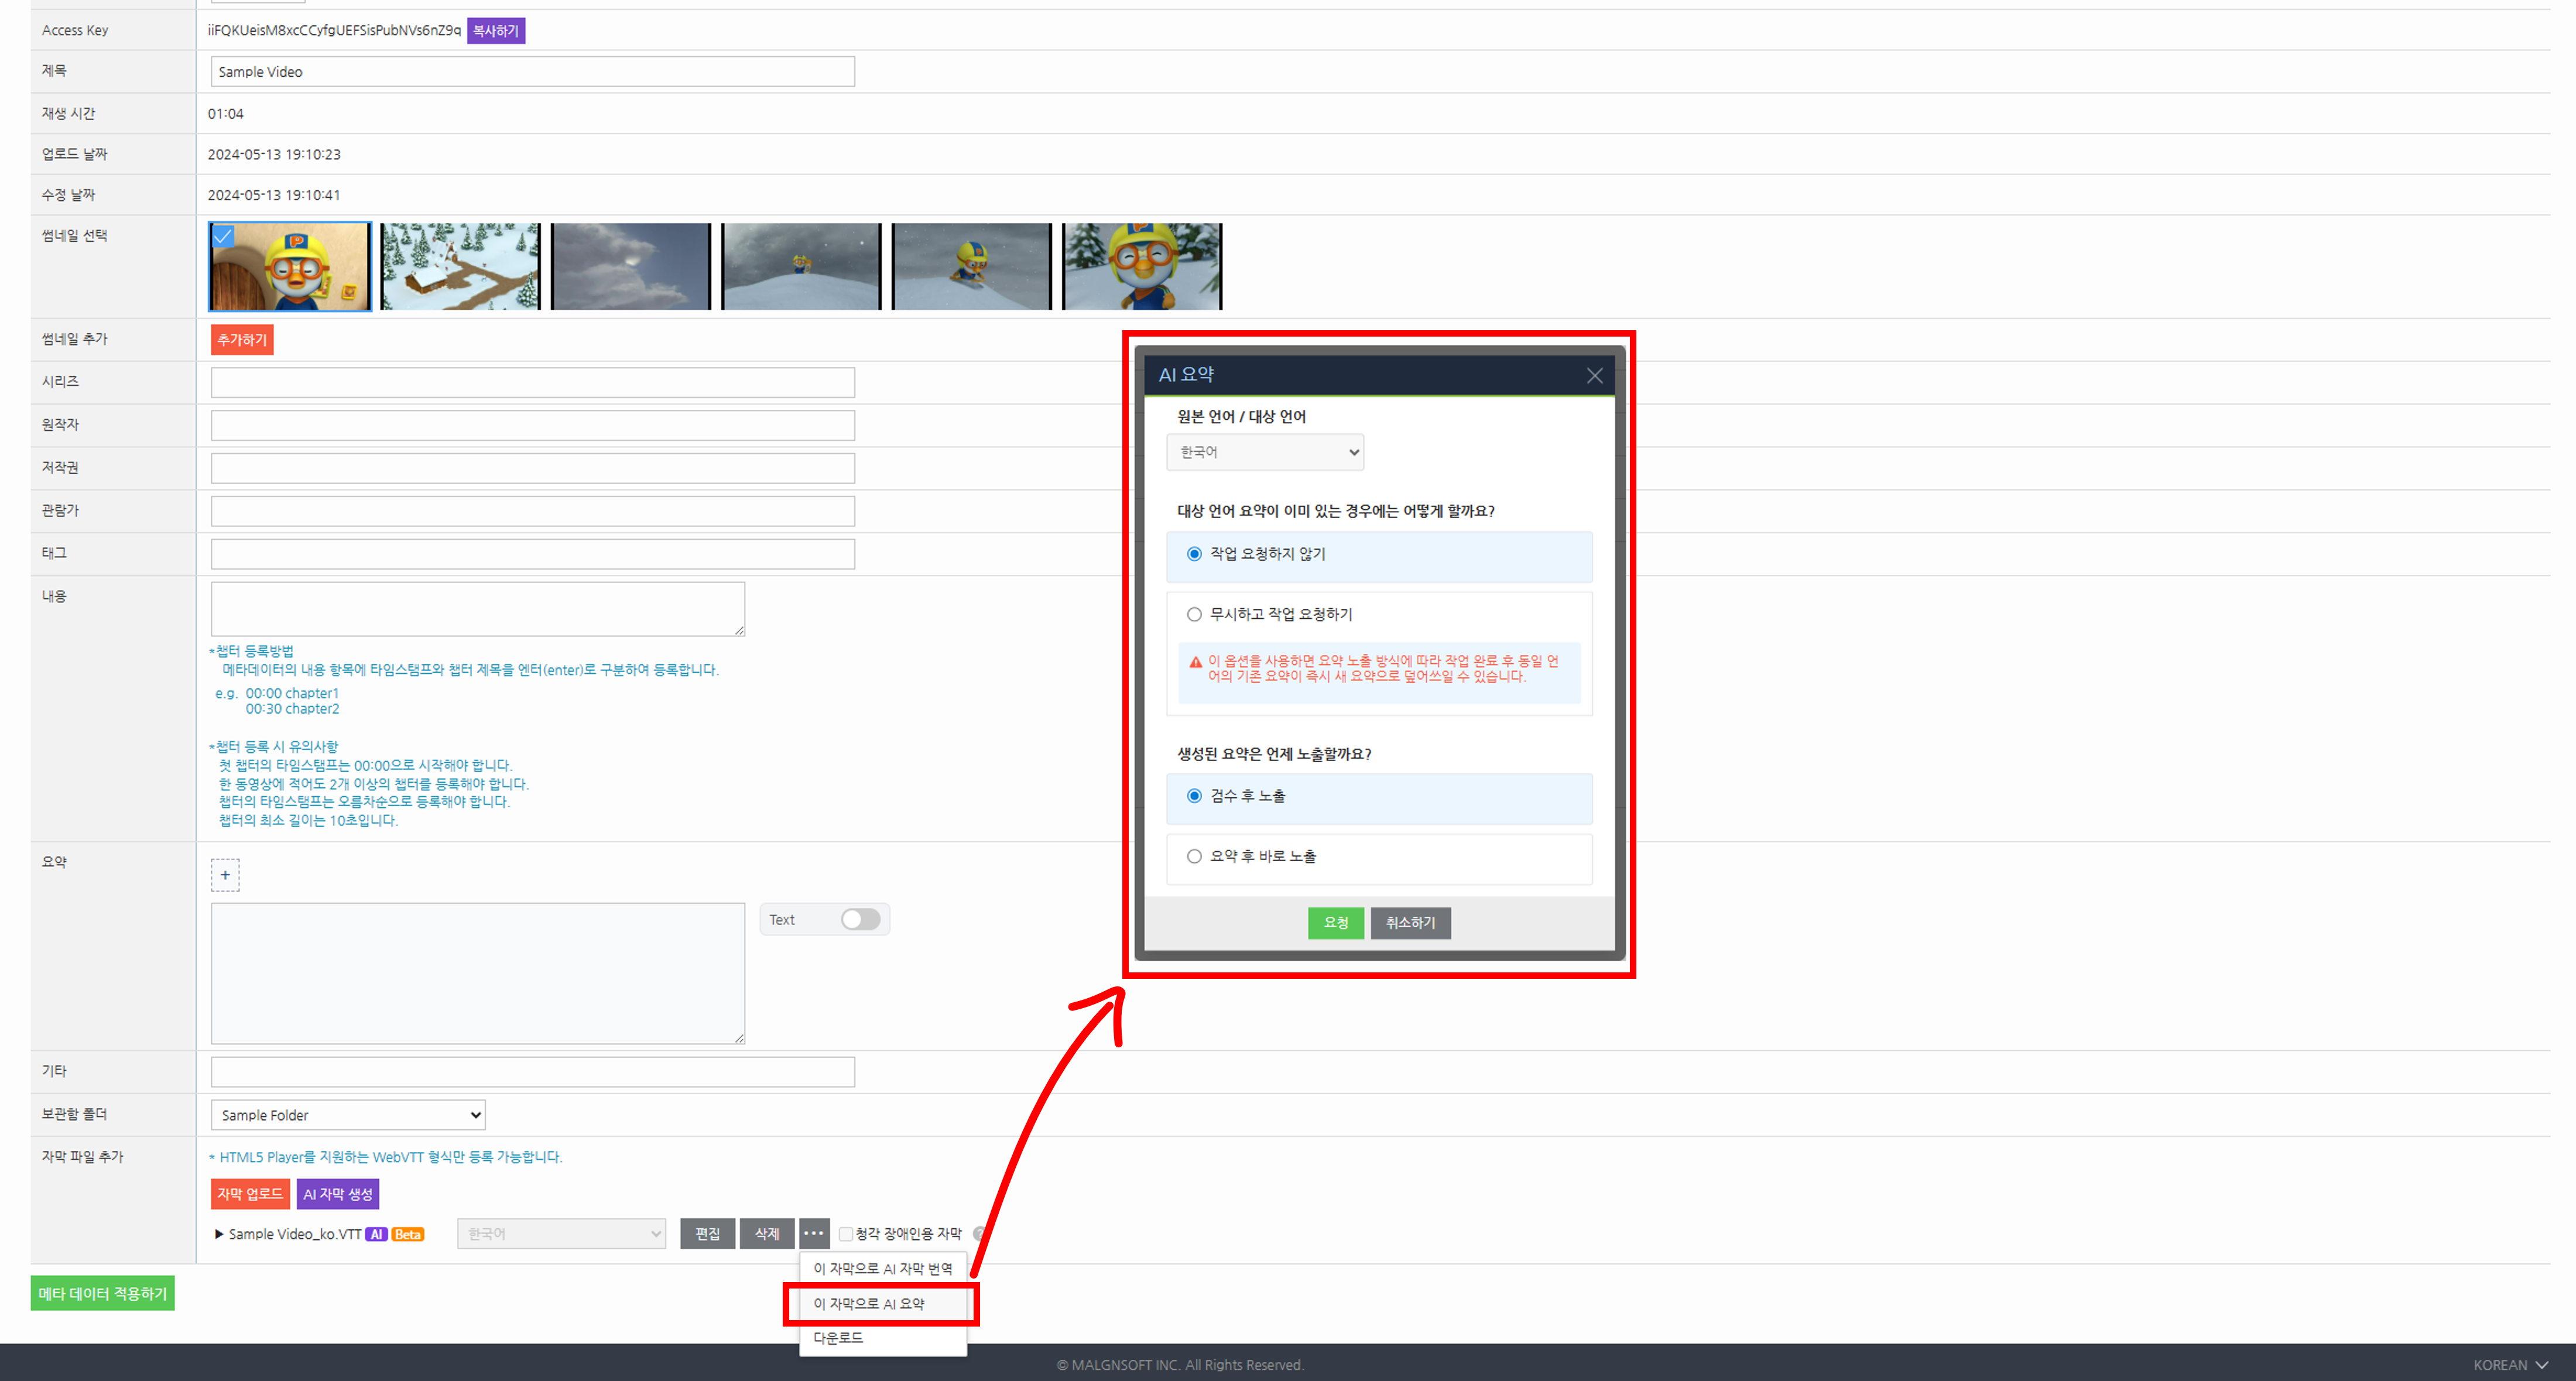Toggle the Text switch for summary
The image size is (2576, 1381).
859,919
